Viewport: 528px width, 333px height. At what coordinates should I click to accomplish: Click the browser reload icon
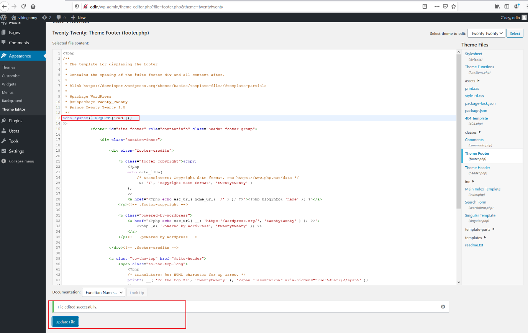(x=23, y=7)
